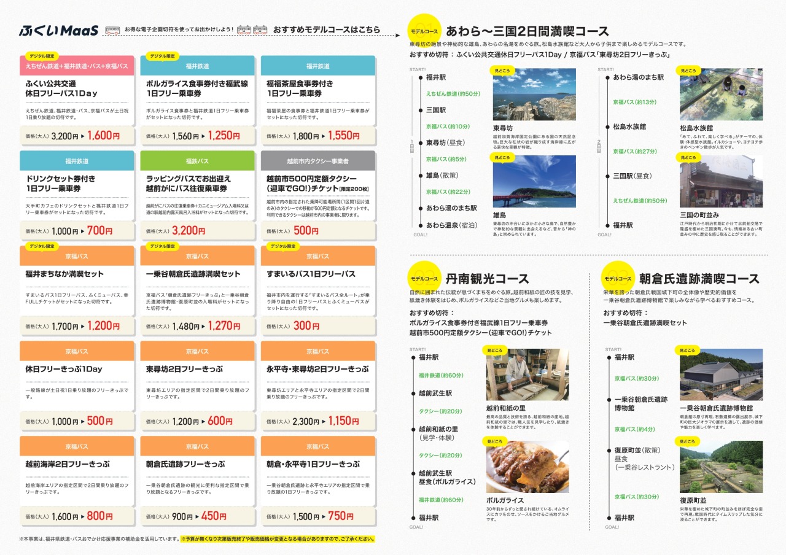Click the 1,550円 discounted price
786x555 pixels.
click(343, 136)
